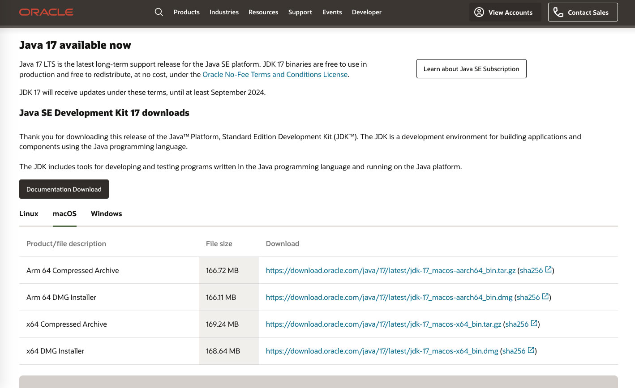Open sha256 link for x64 Compressed Archive
The image size is (635, 388).
tap(517, 324)
